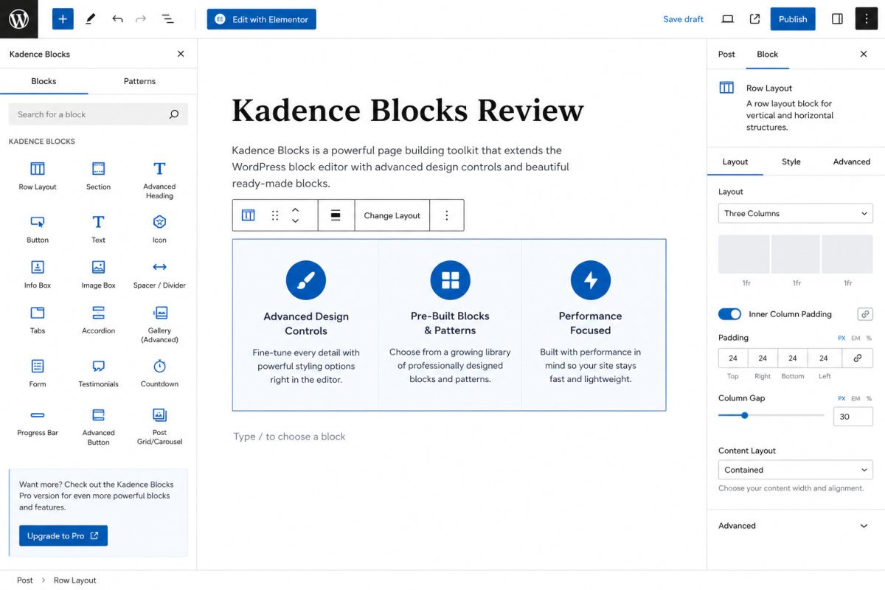
Task: Click Upgrade to Pro button
Action: click(63, 536)
